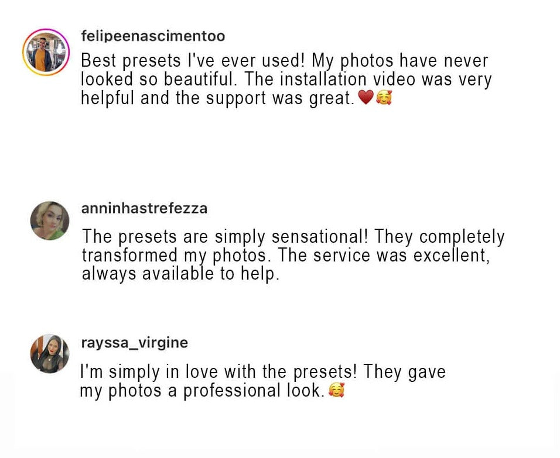
Task: Click the red heart emoji
Action: 366,99
